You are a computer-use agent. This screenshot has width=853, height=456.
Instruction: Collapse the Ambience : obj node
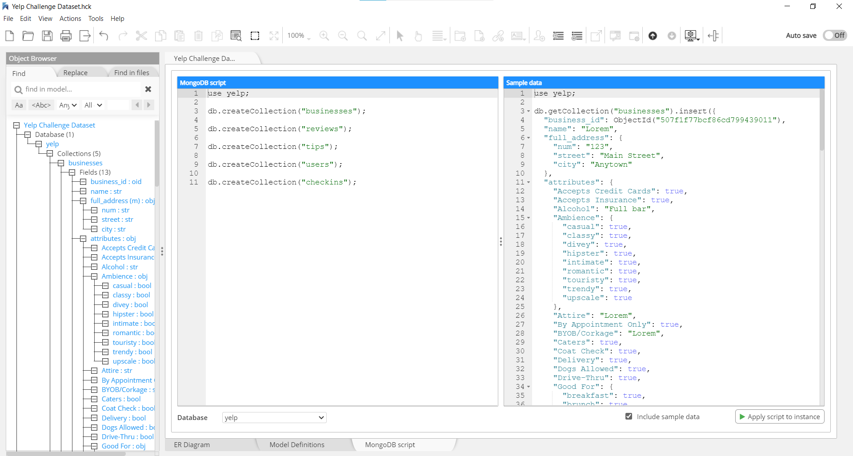click(x=94, y=276)
